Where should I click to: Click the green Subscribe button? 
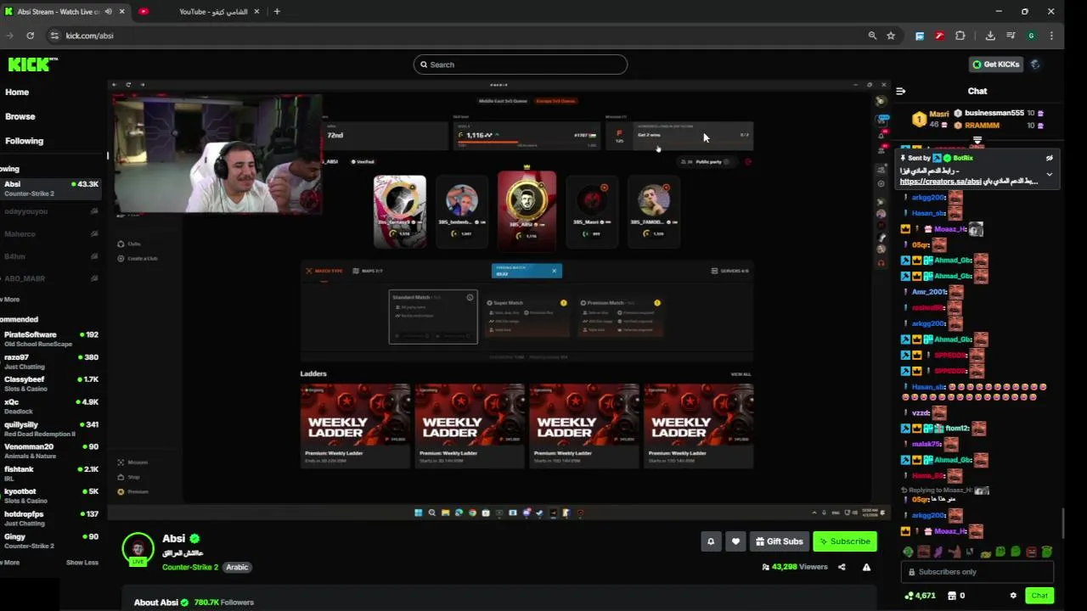tap(845, 541)
